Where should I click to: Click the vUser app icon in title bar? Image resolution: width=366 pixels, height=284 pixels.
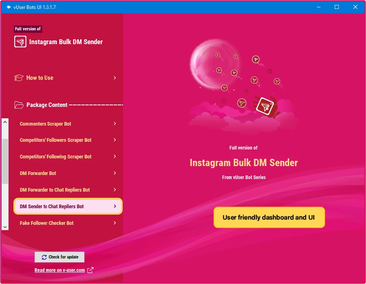(9, 7)
